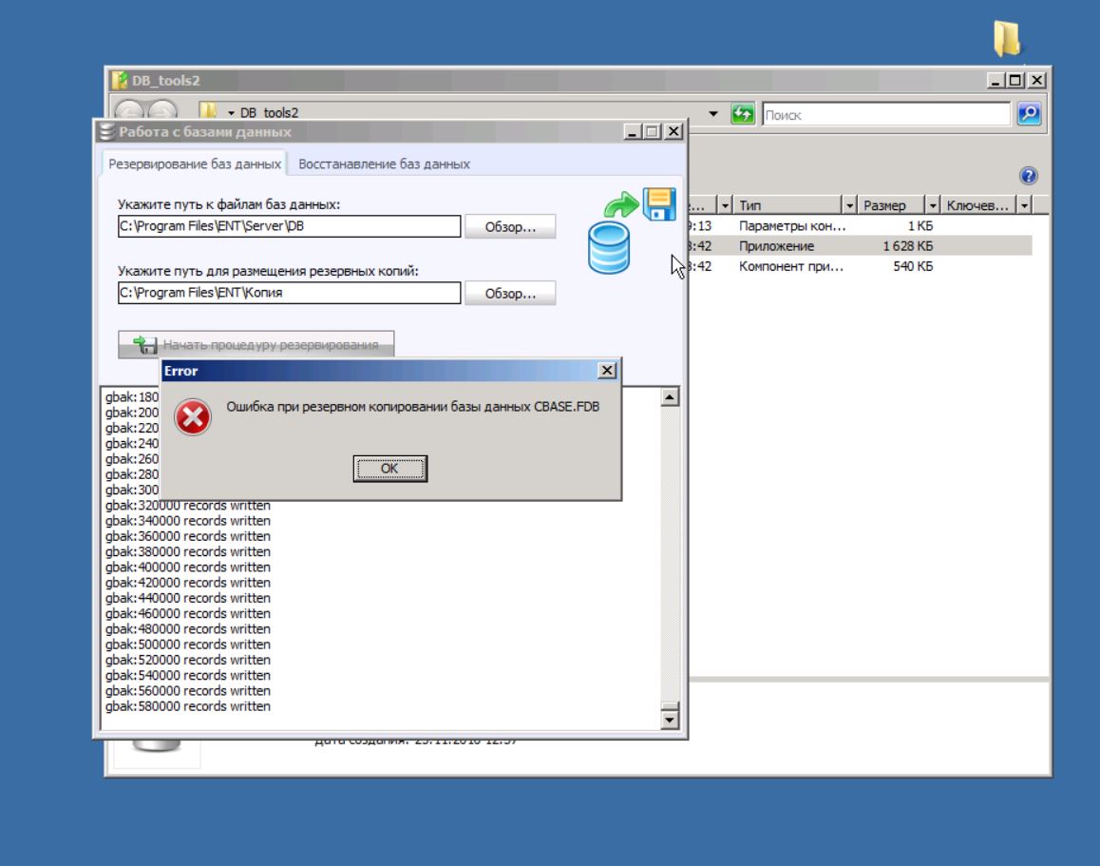Open address bar dropdown in DB_tools2 window
Screen dimensions: 1100x866
713,114
